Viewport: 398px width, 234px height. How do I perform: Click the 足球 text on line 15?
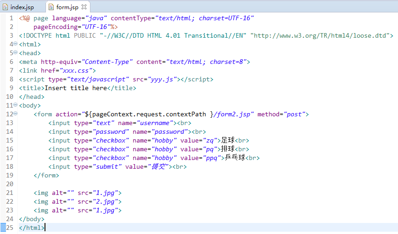click(228, 140)
